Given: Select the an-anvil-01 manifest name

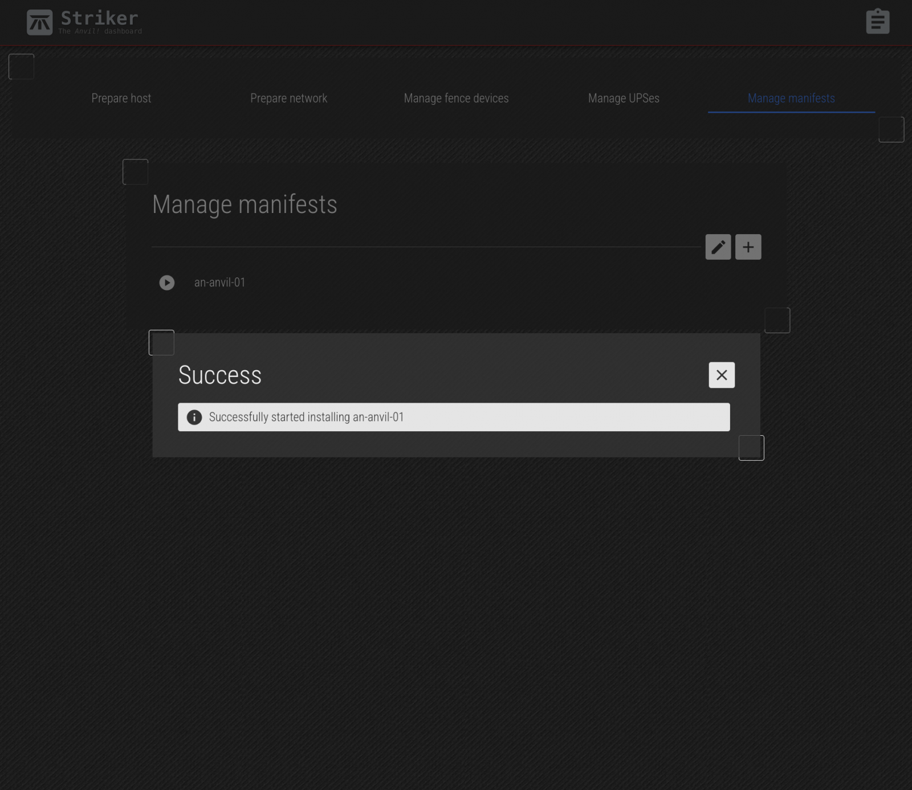Looking at the screenshot, I should point(219,283).
